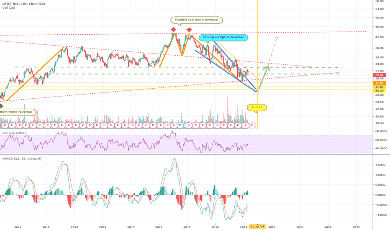390x230 pixels.
Task: Click the E earnings marker beside yellow line
Action: [252, 125]
